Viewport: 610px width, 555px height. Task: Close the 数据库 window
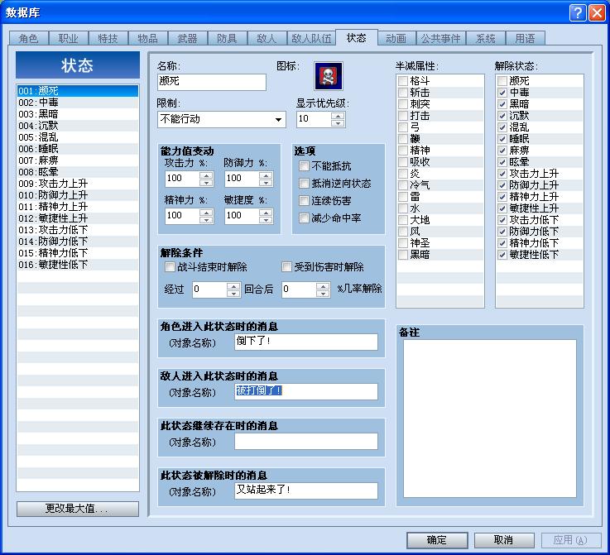[597, 13]
